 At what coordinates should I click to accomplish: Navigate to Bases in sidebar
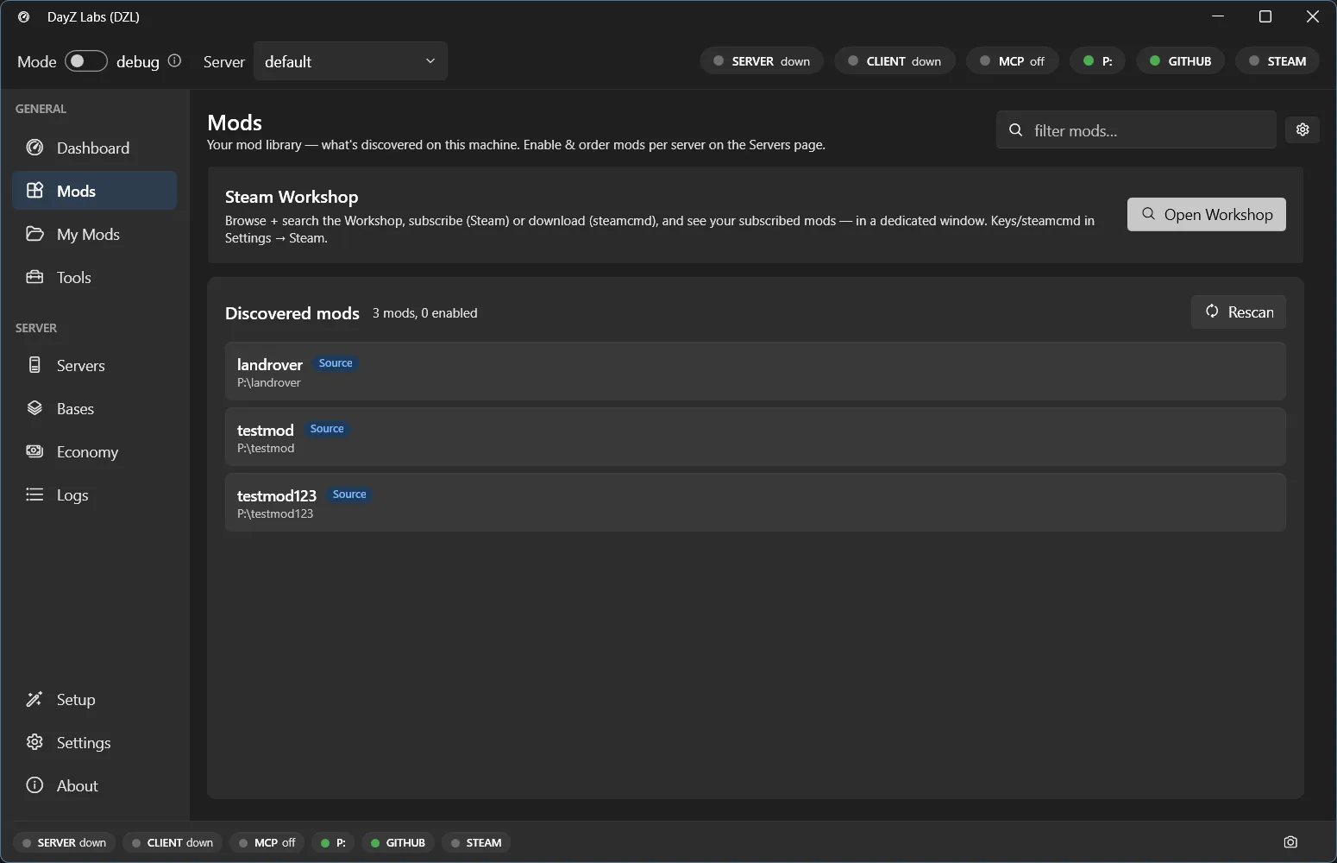pos(94,408)
